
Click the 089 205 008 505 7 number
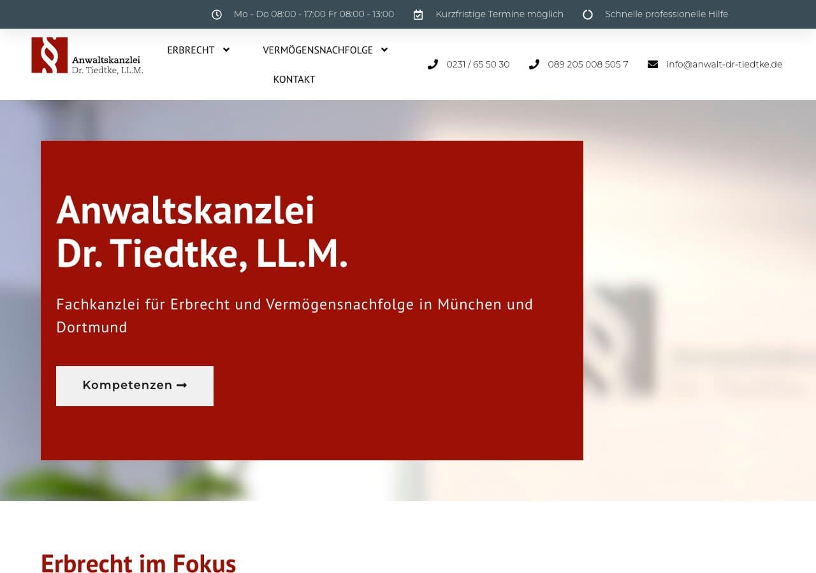pos(588,64)
